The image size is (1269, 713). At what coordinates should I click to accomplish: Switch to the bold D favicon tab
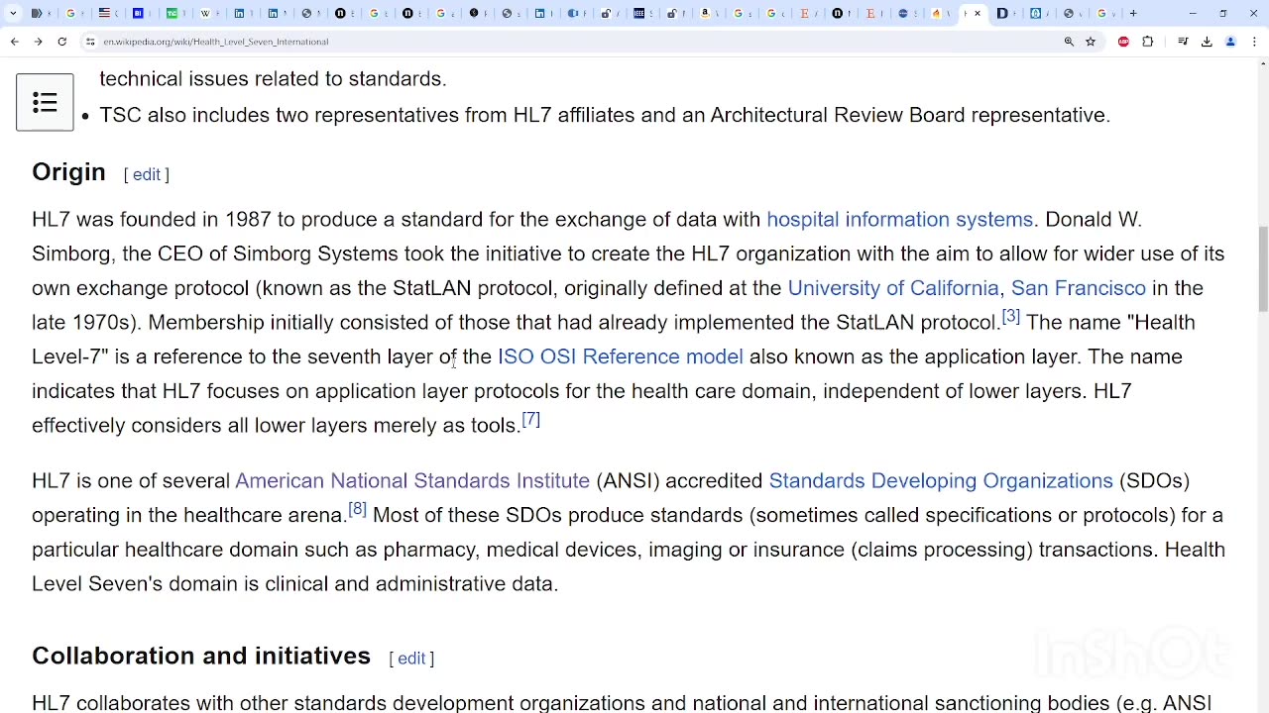click(x=1002, y=13)
